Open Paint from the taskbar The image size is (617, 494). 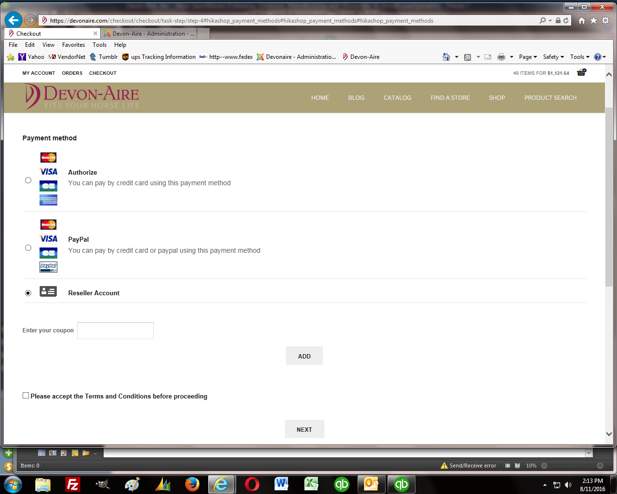132,484
